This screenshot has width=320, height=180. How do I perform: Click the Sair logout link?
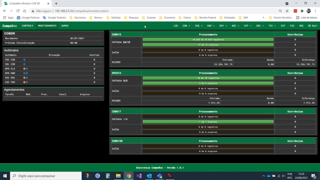pyautogui.click(x=313, y=26)
